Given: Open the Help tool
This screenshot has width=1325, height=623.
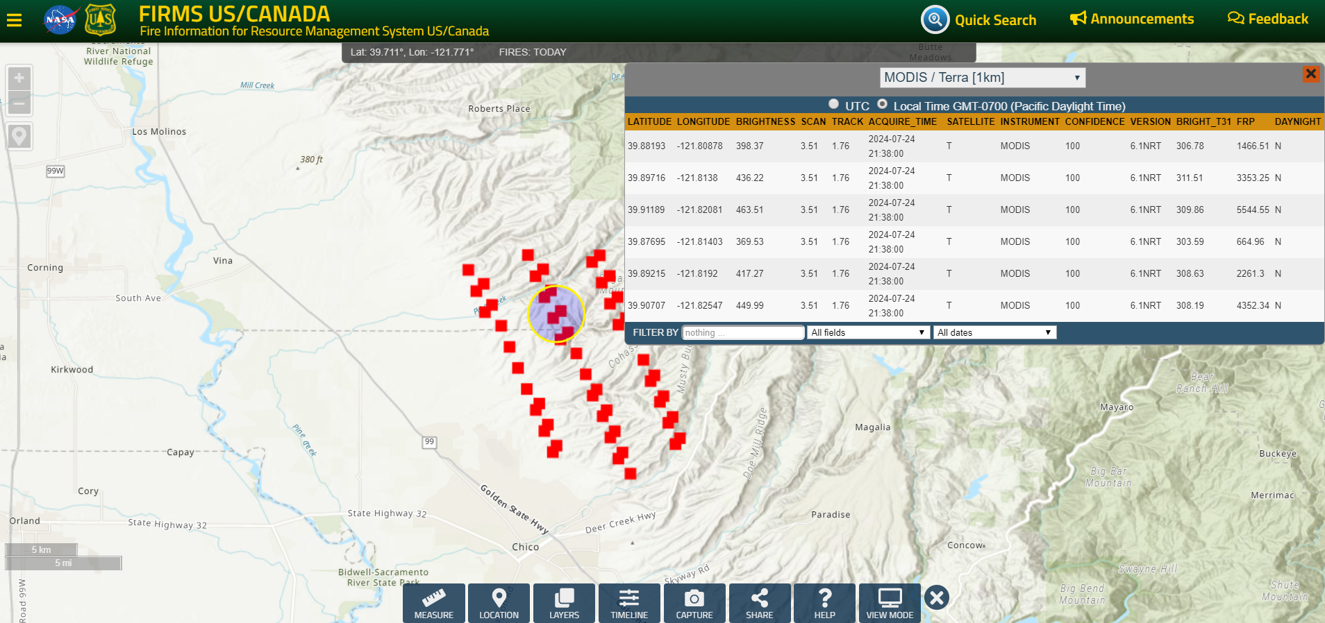Looking at the screenshot, I should click(824, 603).
